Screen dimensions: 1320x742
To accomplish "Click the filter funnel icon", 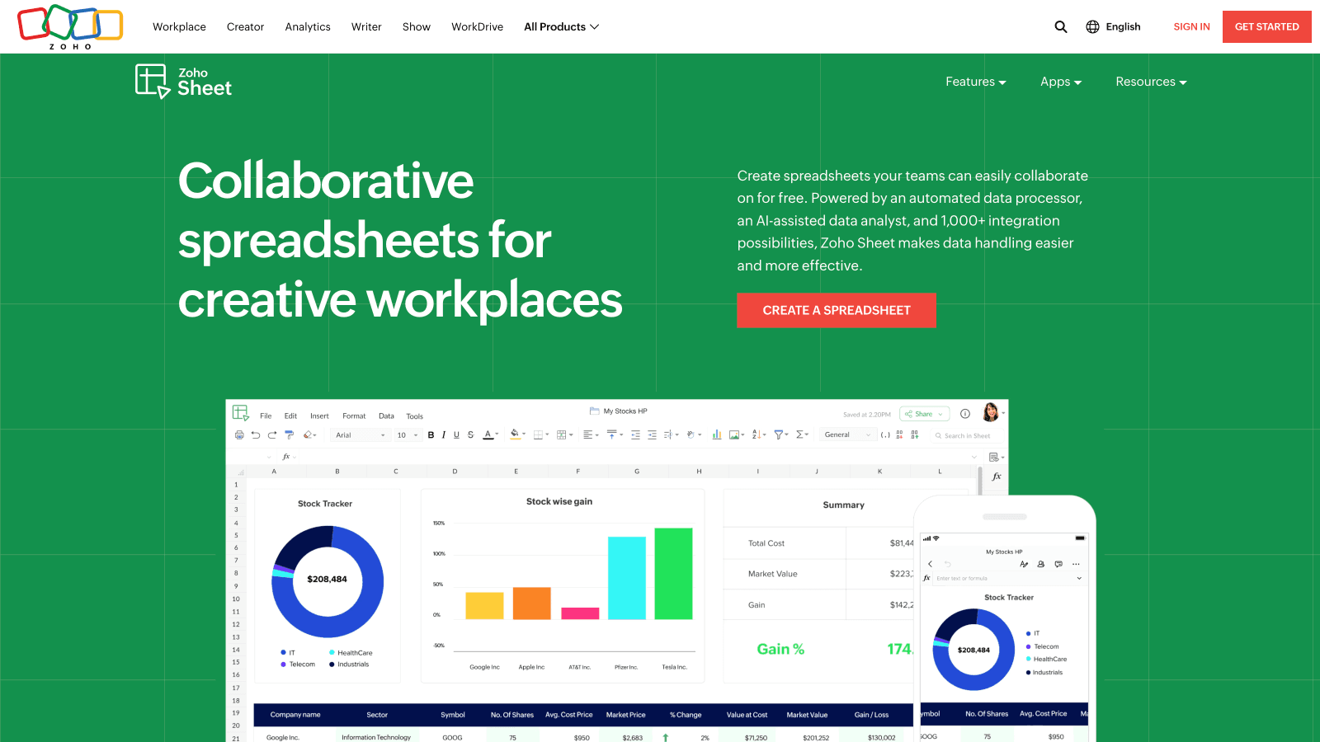I will pos(779,434).
